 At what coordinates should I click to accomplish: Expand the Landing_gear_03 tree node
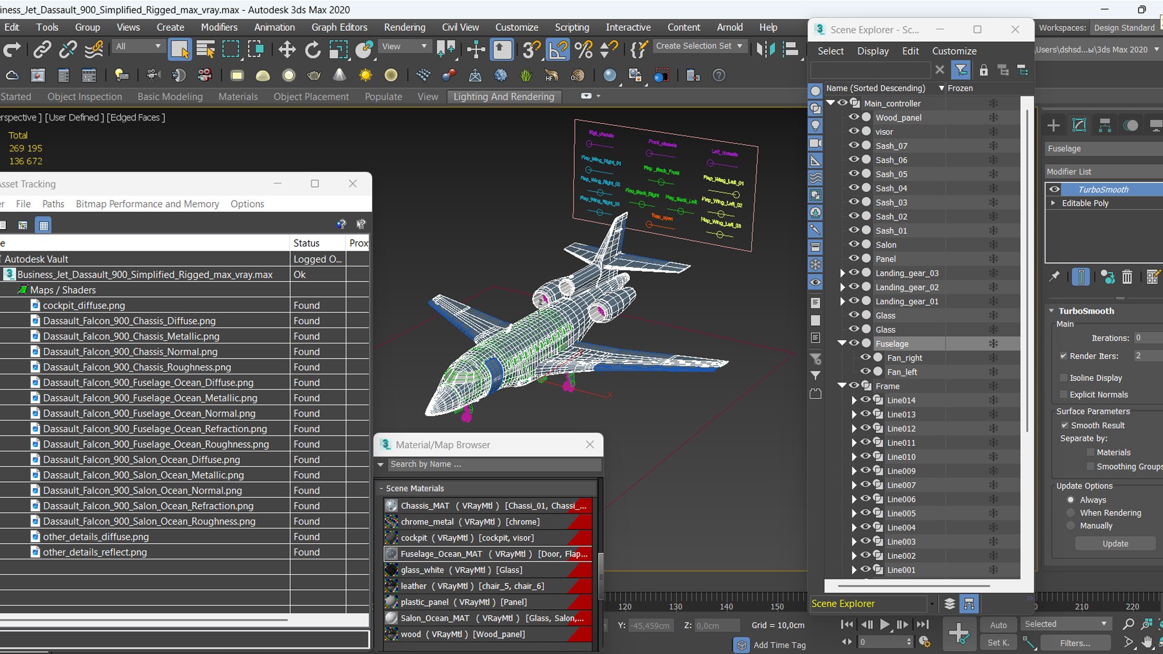coord(842,273)
